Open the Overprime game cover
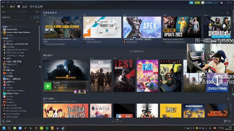The height and width of the screenshot is (131, 234). pos(217,82)
